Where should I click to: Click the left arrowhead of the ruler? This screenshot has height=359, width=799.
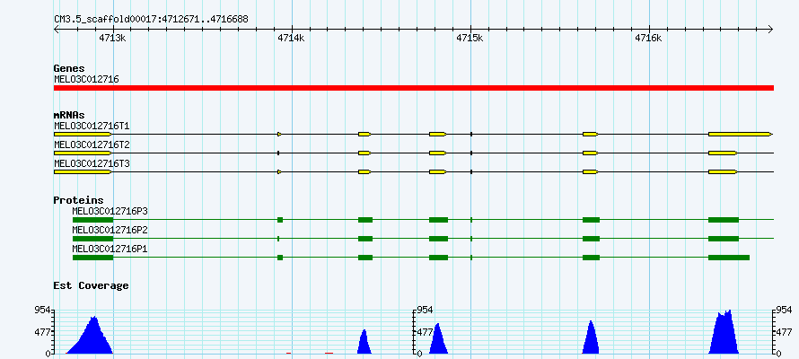tap(57, 29)
